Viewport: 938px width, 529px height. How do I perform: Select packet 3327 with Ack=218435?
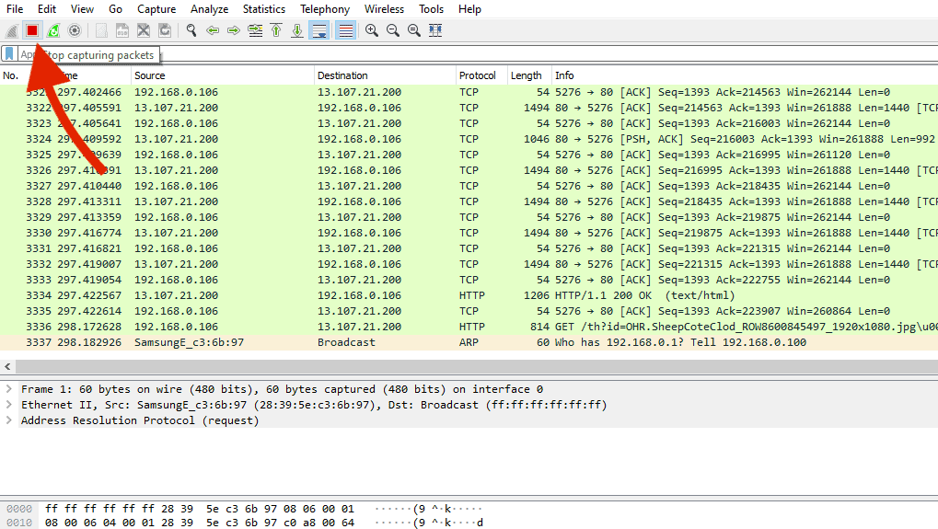(469, 186)
